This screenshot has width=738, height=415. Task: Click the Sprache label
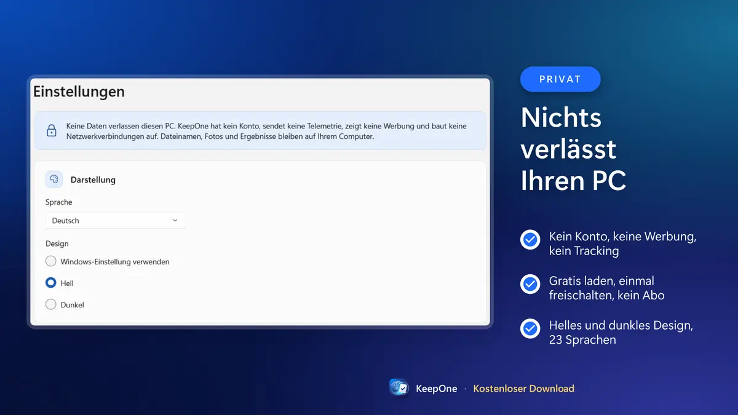[x=59, y=202]
